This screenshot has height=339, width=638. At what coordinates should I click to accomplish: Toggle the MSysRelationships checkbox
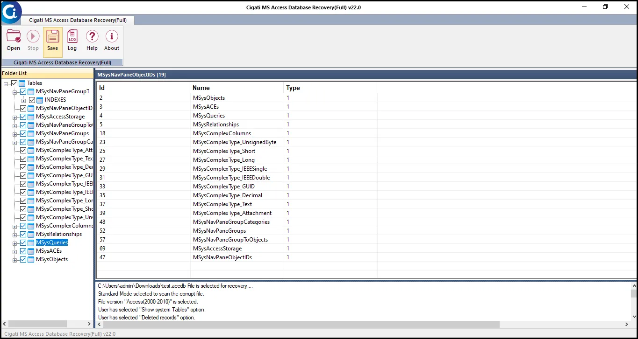(x=23, y=234)
